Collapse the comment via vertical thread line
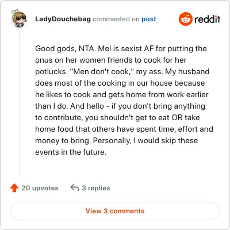This screenshot has width=230, height=230. [x=19, y=102]
